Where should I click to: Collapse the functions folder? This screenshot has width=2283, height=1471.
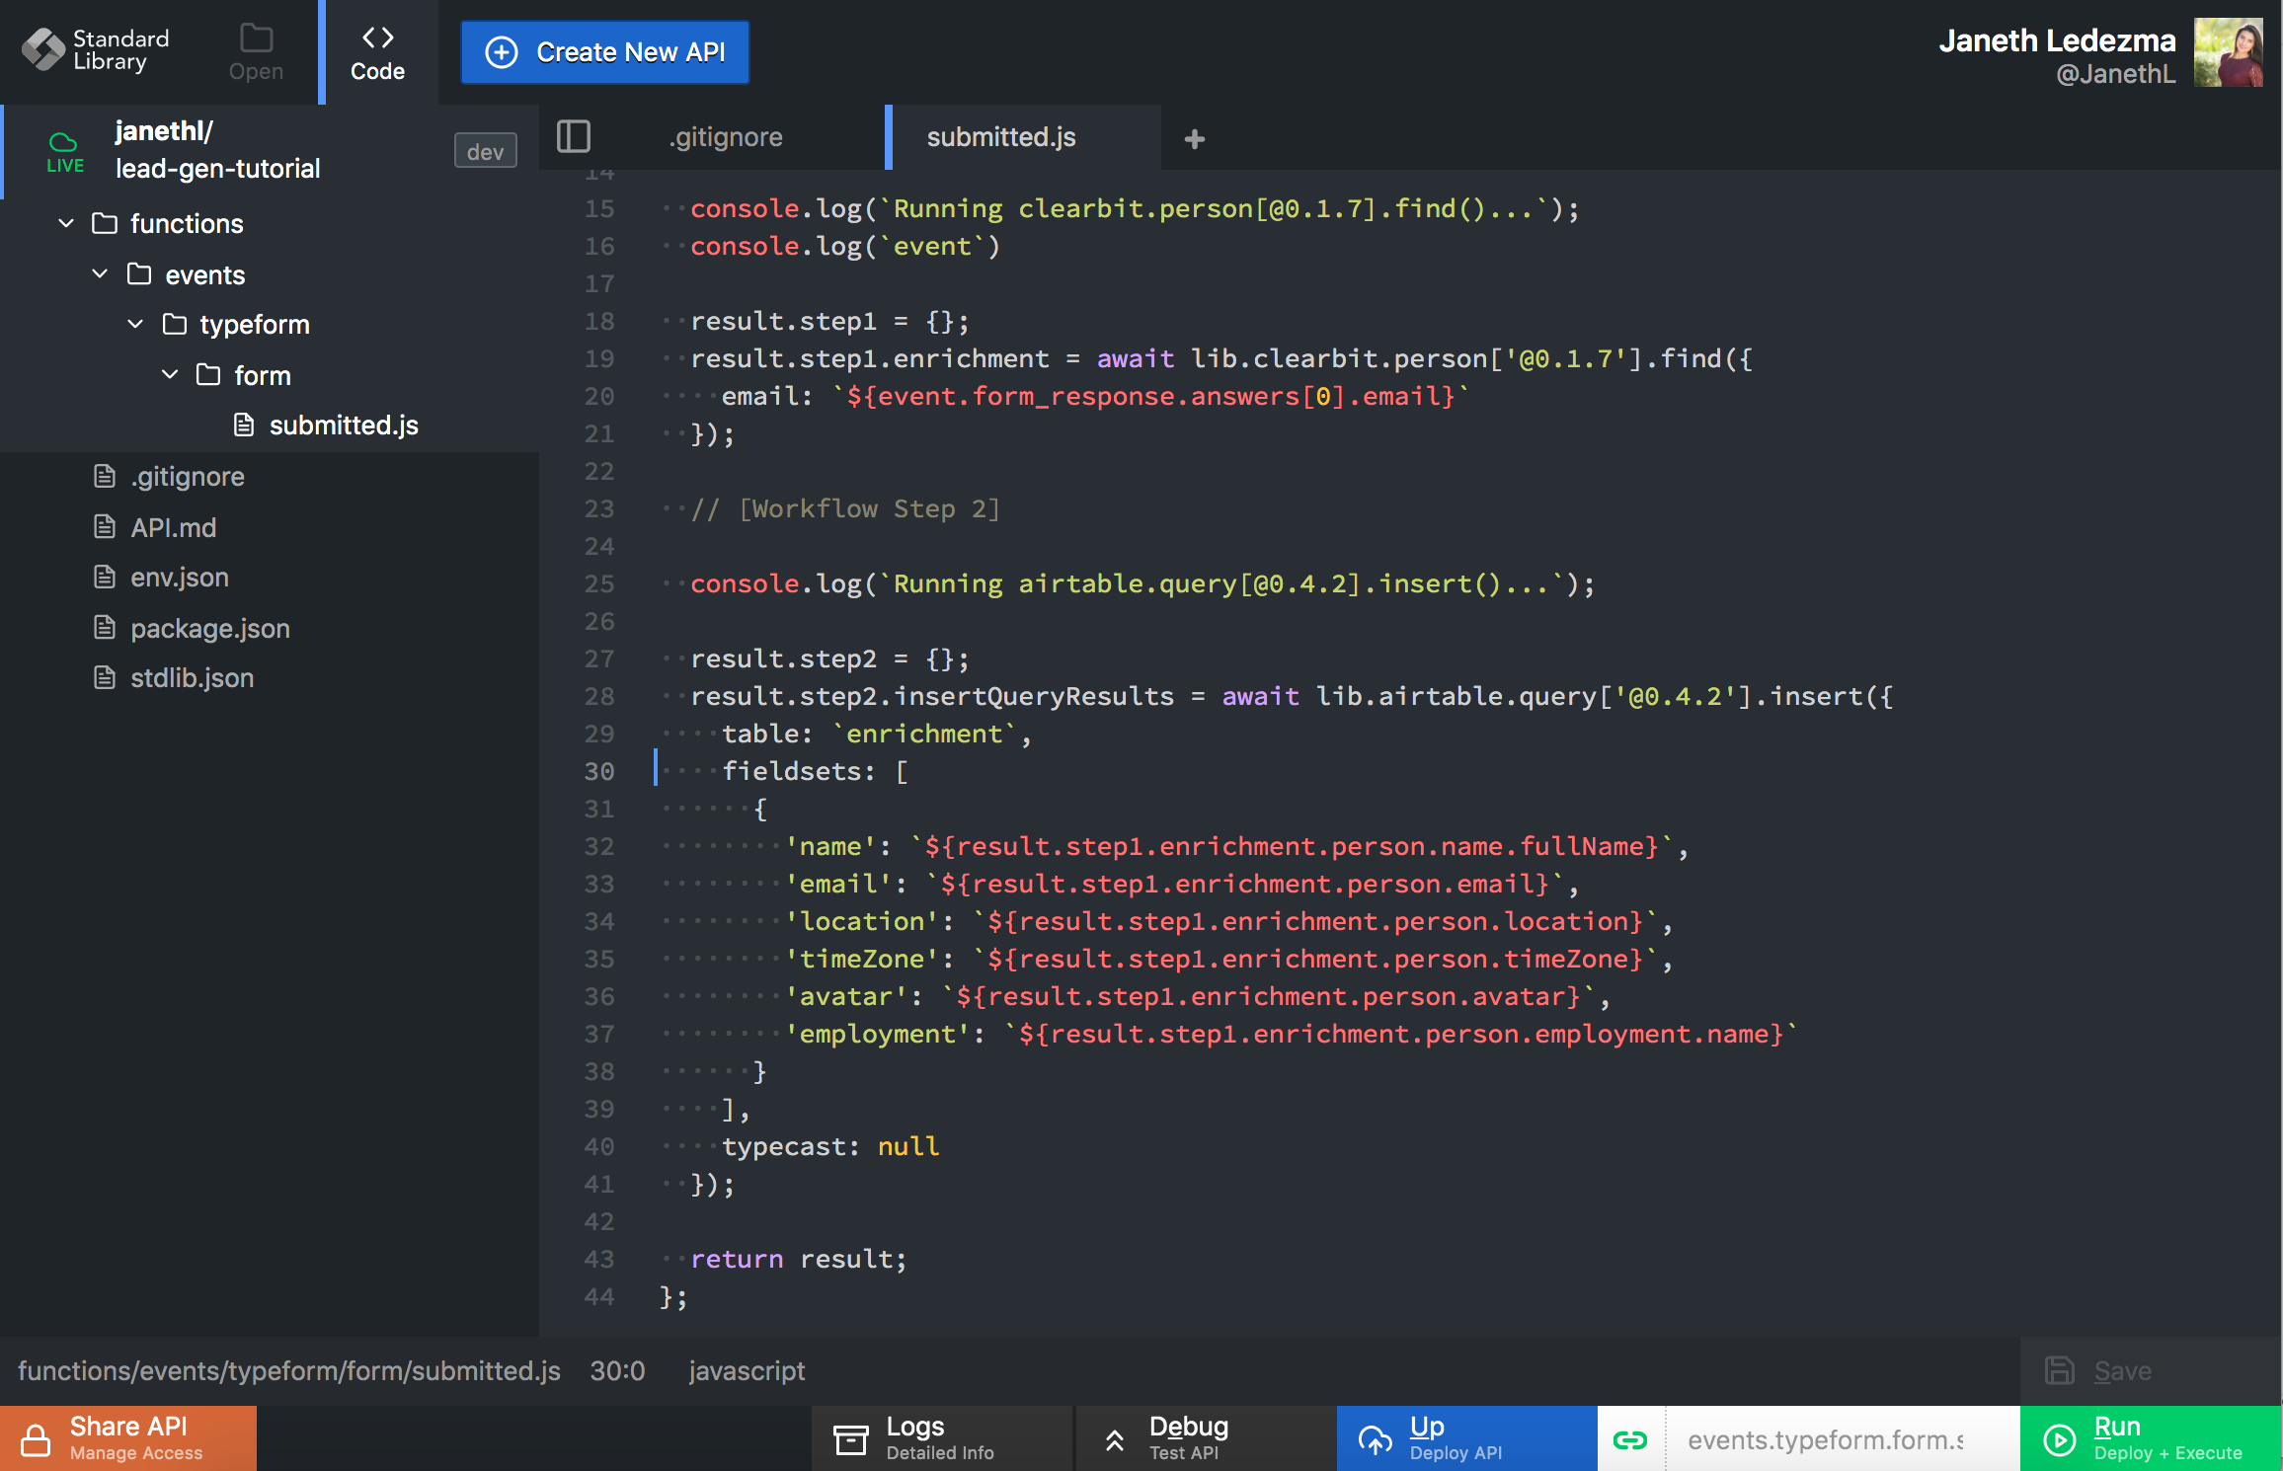tap(66, 224)
